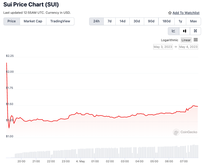Select the Max time range
204x165 pixels.
point(193,21)
